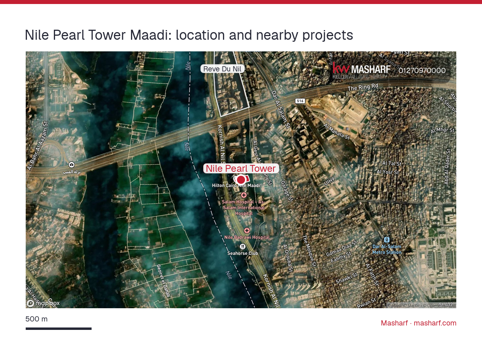The width and height of the screenshot is (482, 362).
Task: Click the Dar Al-Salam Metro Station label
Action: 387,250
